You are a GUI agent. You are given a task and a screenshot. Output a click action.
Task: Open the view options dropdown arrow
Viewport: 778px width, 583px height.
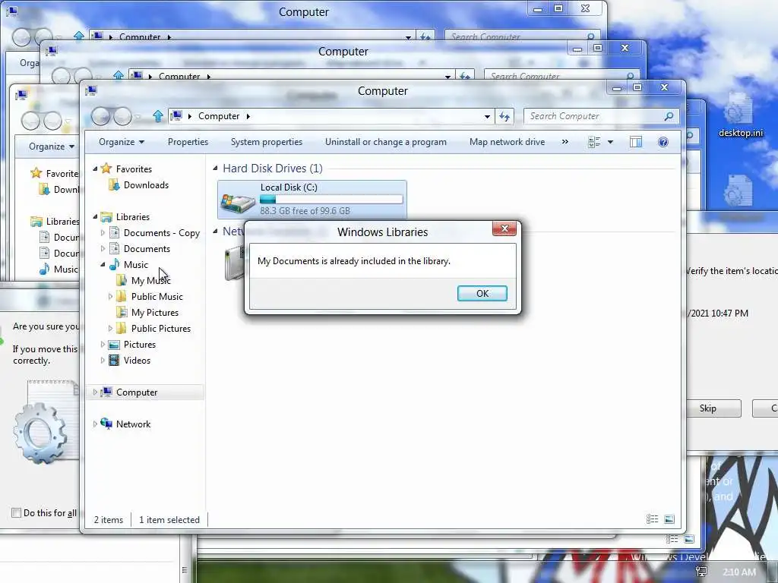(x=610, y=142)
